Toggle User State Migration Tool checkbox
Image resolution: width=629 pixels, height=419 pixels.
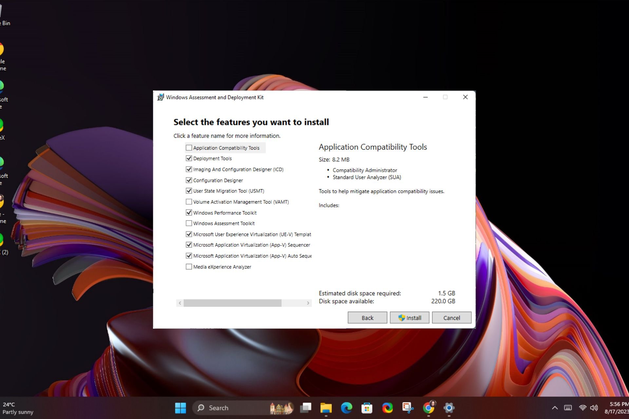coord(190,191)
